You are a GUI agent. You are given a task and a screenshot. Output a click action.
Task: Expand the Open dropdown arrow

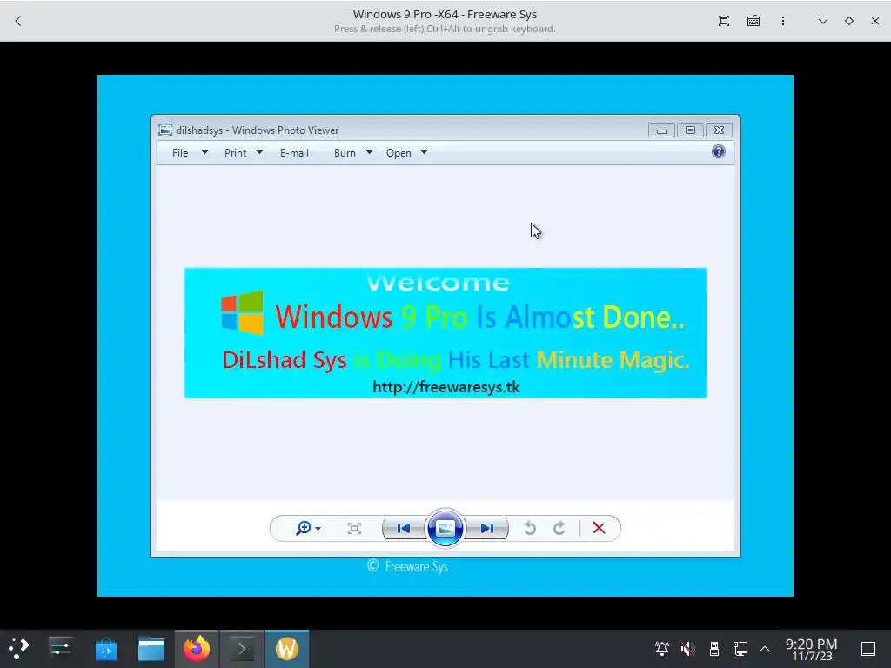[424, 153]
